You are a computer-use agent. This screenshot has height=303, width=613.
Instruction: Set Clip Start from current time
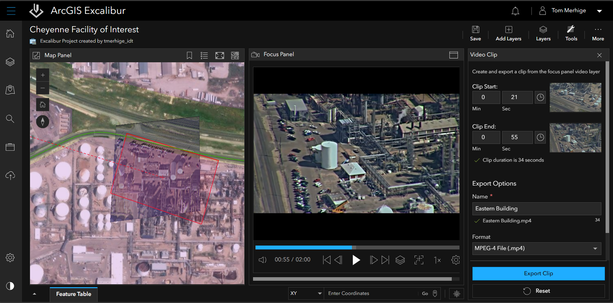540,97
